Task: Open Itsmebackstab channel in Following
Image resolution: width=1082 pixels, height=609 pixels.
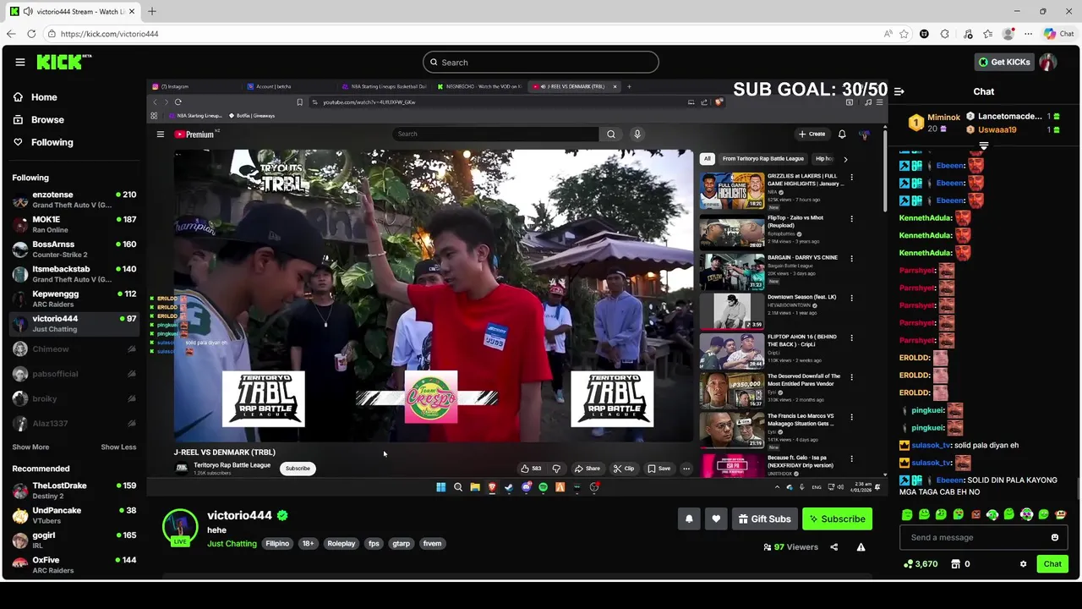Action: point(74,274)
